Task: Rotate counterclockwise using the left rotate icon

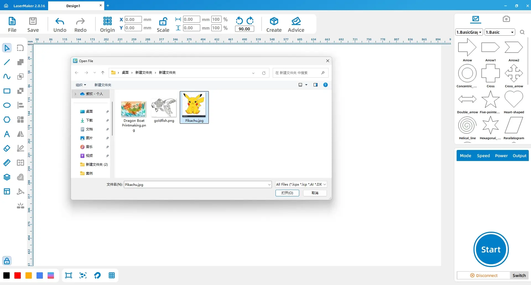Action: [239, 21]
